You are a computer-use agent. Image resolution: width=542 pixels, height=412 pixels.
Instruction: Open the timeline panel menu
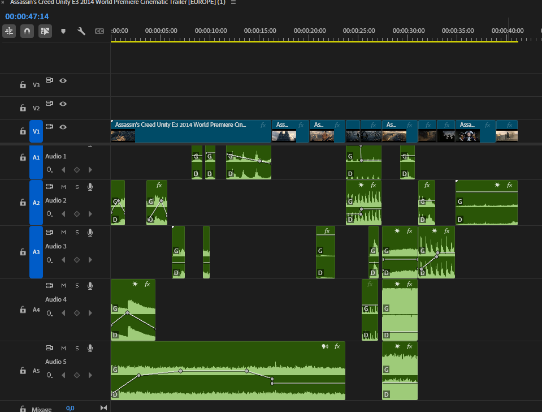click(233, 2)
